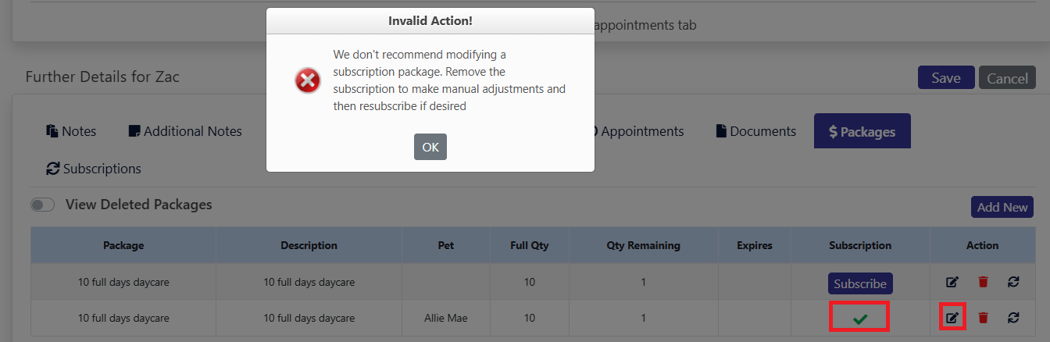Click the red error icon in dialog

tap(308, 80)
